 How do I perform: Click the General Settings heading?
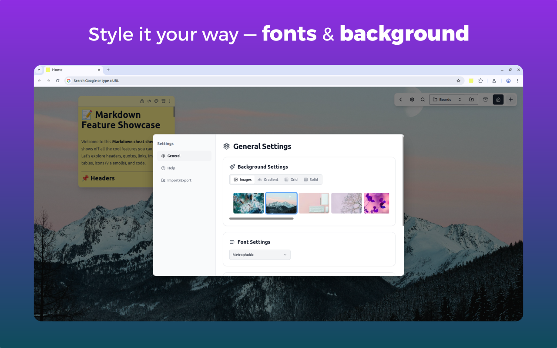click(262, 146)
